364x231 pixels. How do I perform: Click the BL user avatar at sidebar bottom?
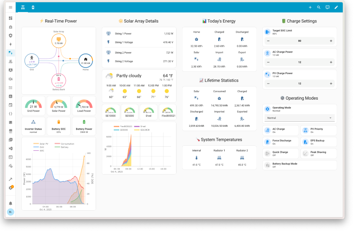pos(10,212)
